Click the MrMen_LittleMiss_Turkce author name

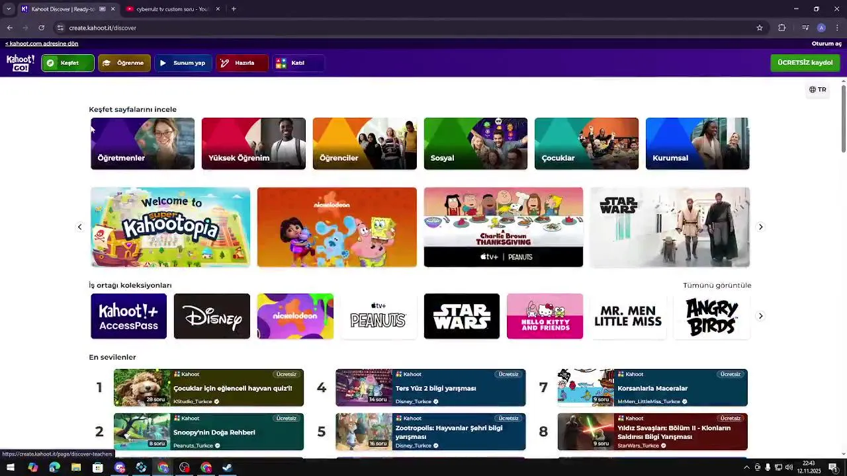(648, 402)
